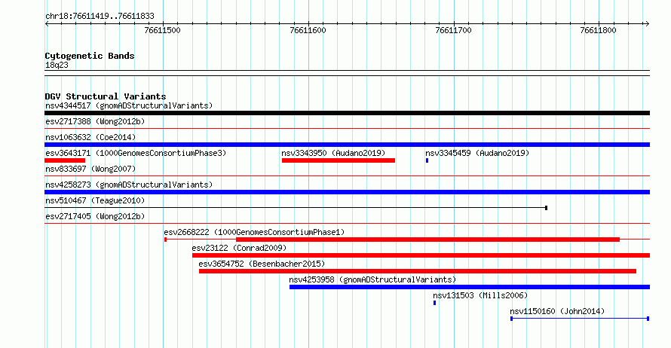The width and height of the screenshot is (671, 348).
Task: Click nsv4258273 gnomADStructuralVariants label
Action: coord(129,185)
